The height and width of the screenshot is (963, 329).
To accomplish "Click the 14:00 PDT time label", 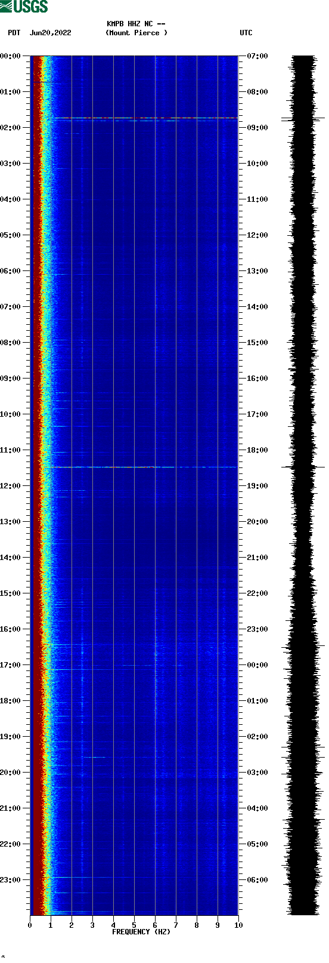I will pos(11,558).
